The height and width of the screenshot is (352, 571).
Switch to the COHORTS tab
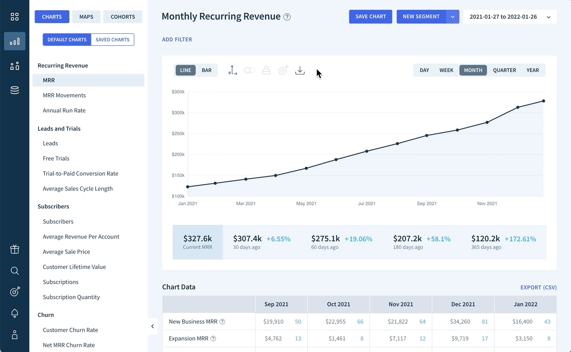123,17
